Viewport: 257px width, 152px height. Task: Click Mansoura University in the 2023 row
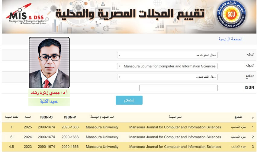click(x=102, y=147)
